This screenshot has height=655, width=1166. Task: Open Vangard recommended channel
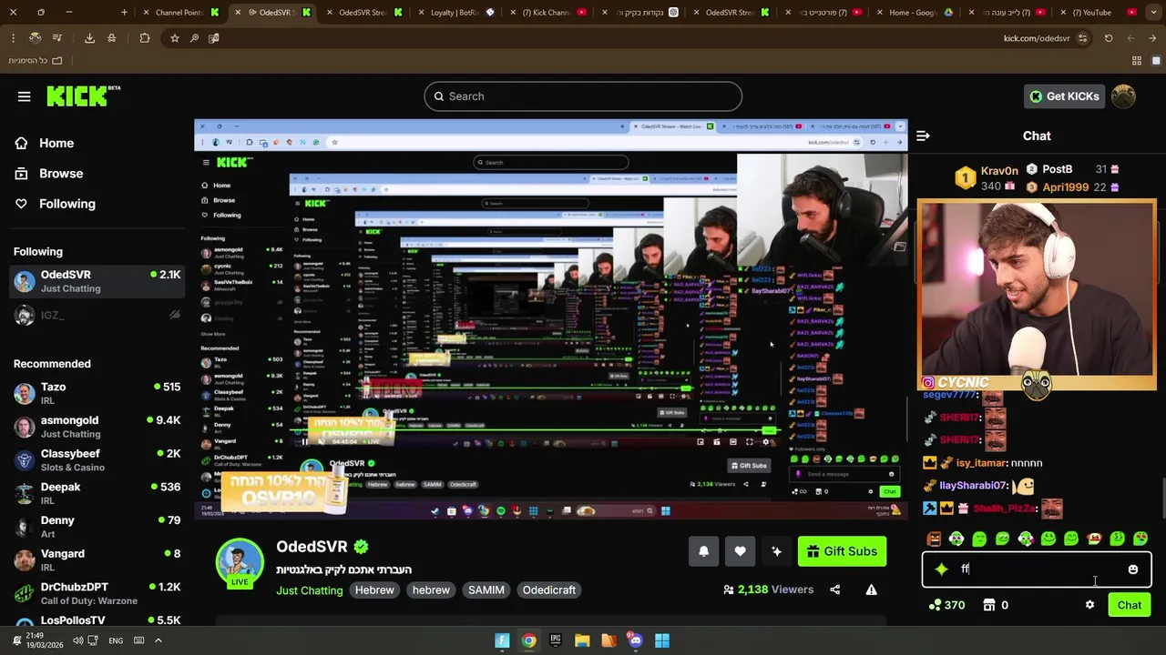point(97,560)
